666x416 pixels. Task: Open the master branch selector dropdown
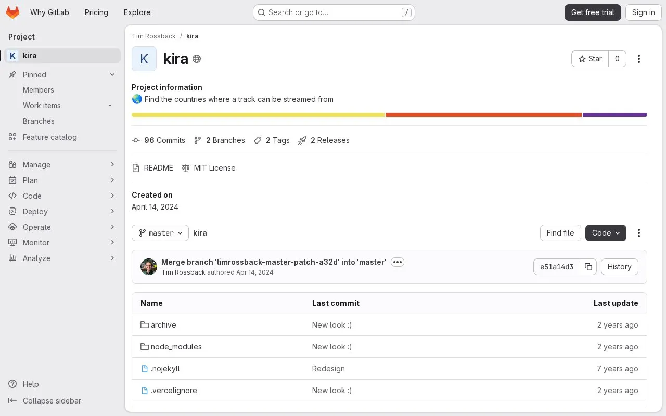(x=160, y=233)
